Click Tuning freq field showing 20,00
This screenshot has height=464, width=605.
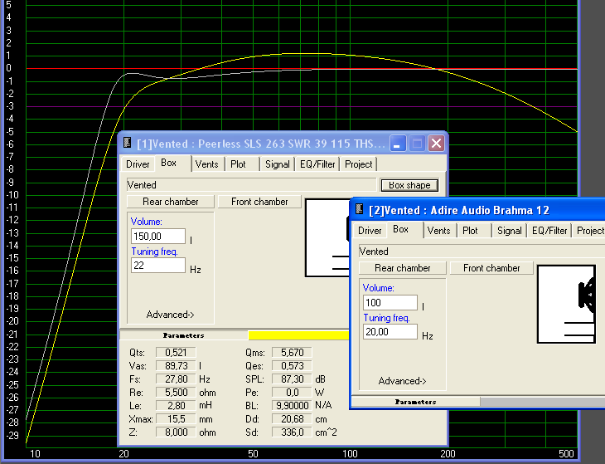coord(390,332)
